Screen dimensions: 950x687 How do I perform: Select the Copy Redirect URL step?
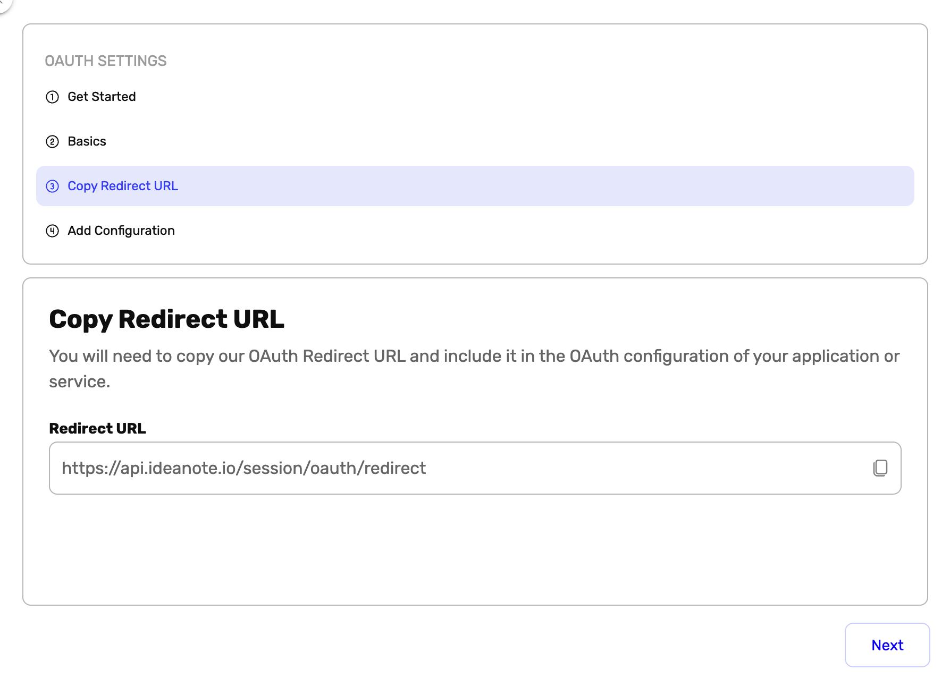pyautogui.click(x=123, y=186)
